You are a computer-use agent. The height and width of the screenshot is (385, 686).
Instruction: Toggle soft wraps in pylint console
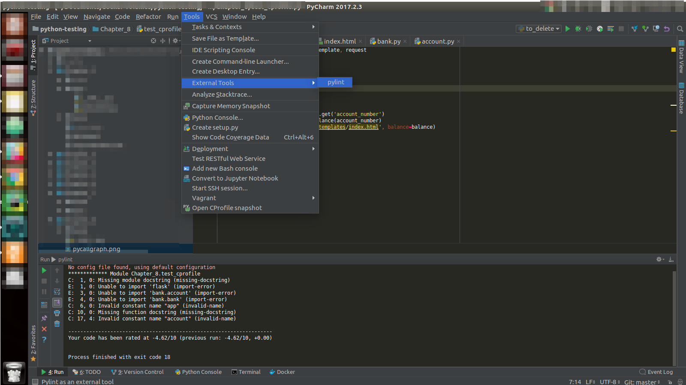[x=57, y=292]
